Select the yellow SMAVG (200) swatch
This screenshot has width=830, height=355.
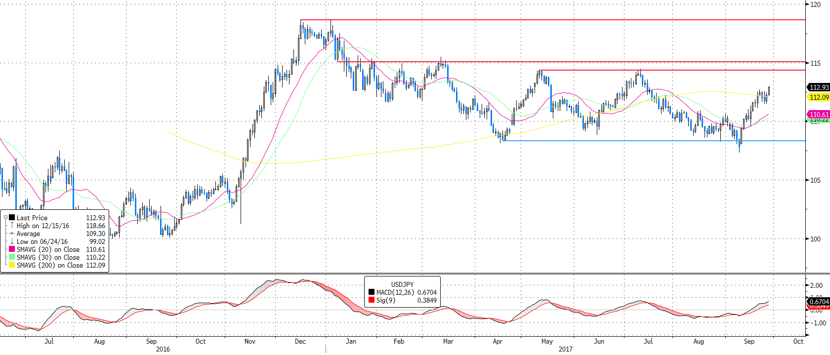click(x=12, y=265)
